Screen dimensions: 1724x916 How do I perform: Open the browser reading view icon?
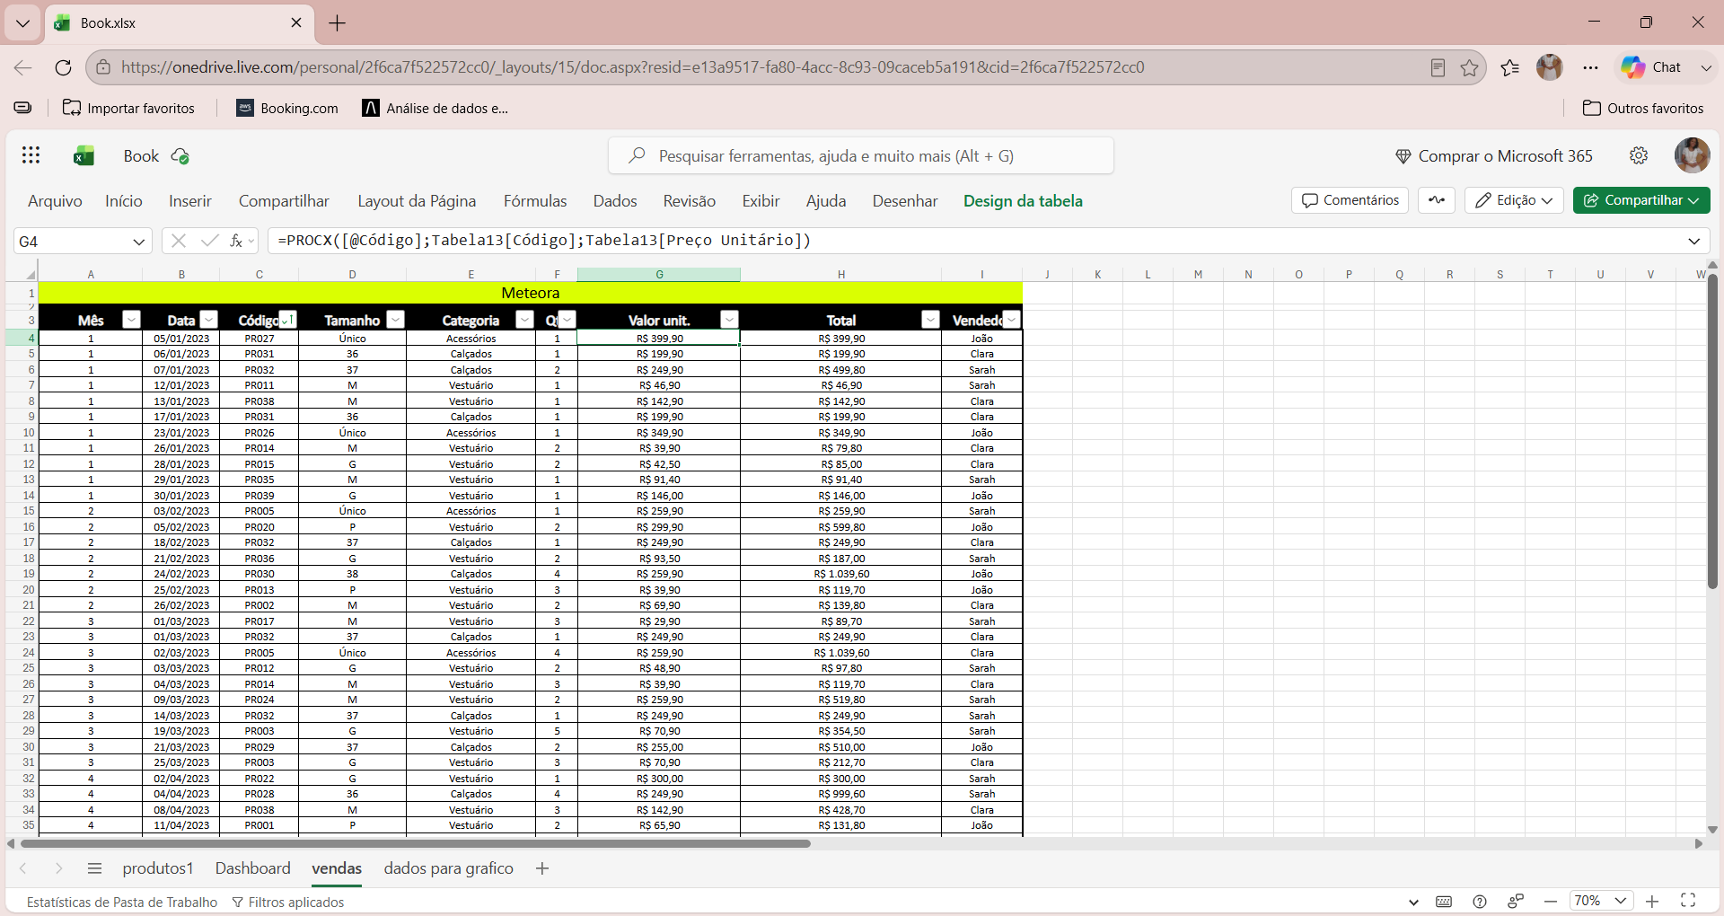pos(1438,67)
